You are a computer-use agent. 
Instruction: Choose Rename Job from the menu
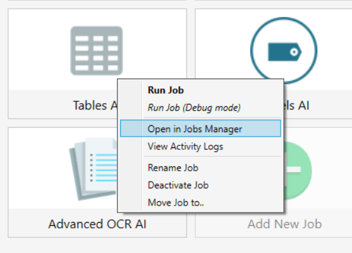pos(173,168)
